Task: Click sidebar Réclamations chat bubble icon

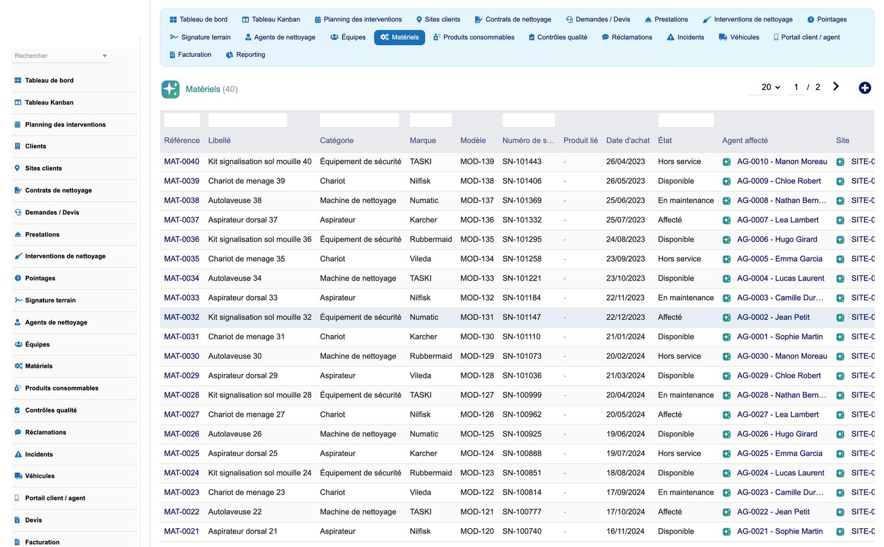Action: pos(18,433)
